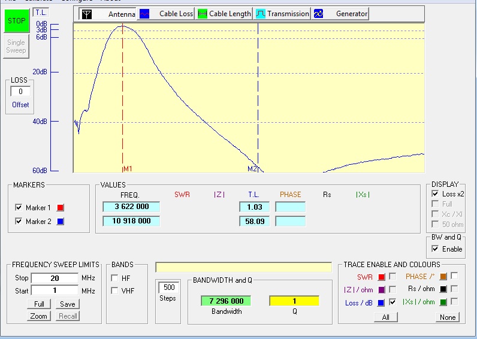Image resolution: width=477 pixels, height=339 pixels.
Task: Switch to Cable Length measurement icon
Action: point(202,14)
